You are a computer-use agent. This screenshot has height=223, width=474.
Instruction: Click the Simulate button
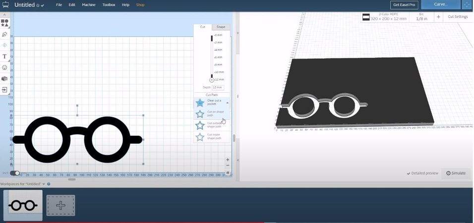click(x=456, y=173)
